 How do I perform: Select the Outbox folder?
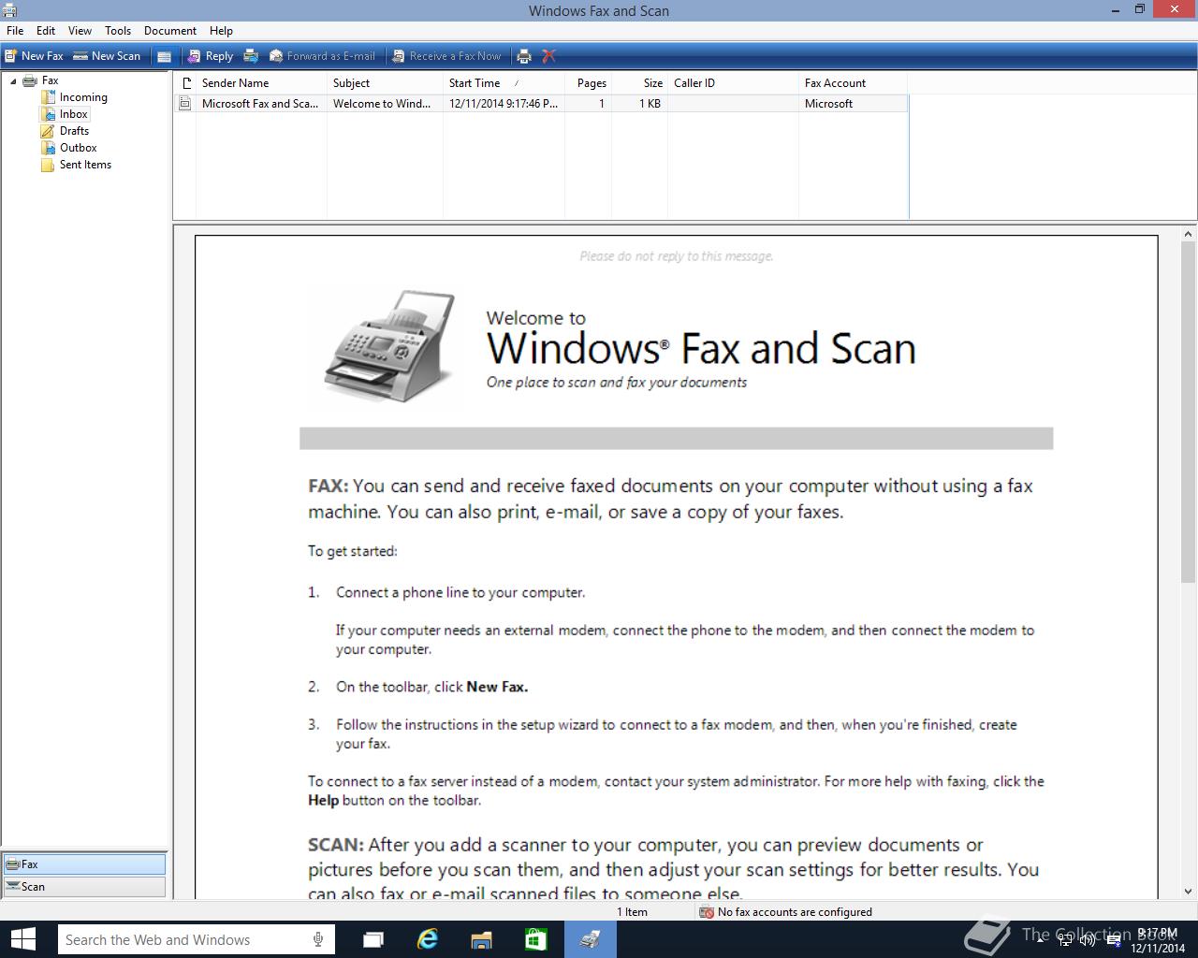point(78,148)
